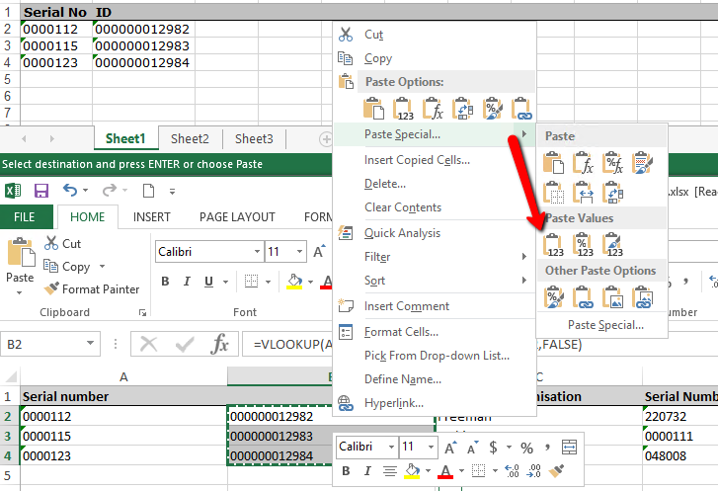718x491 pixels.
Task: Select Keep Source Formatting icon in submenu
Action: pyautogui.click(x=642, y=163)
